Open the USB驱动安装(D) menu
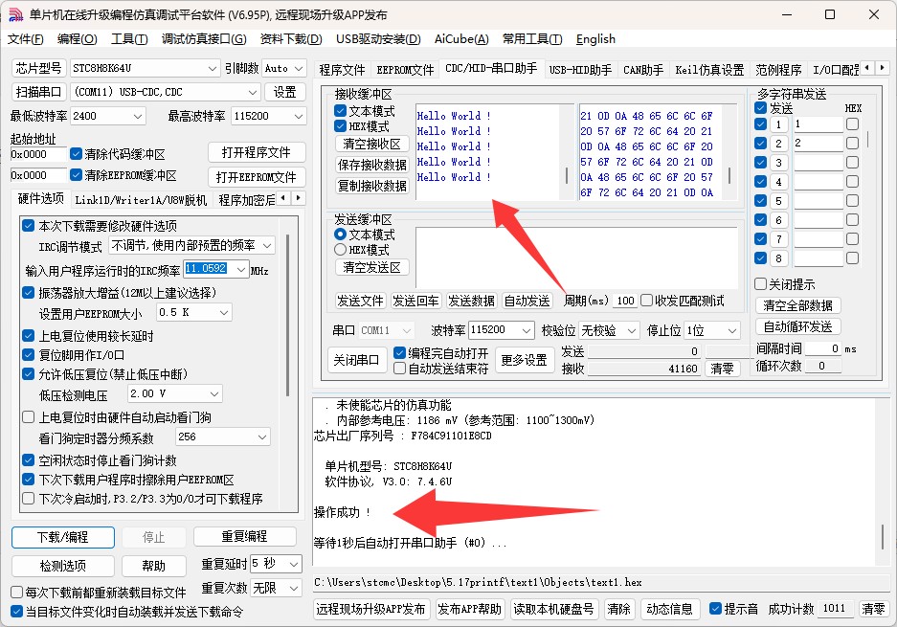The width and height of the screenshot is (897, 627). tap(378, 39)
